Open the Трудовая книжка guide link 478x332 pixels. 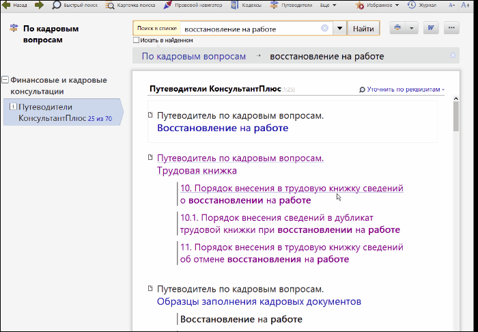(x=197, y=170)
